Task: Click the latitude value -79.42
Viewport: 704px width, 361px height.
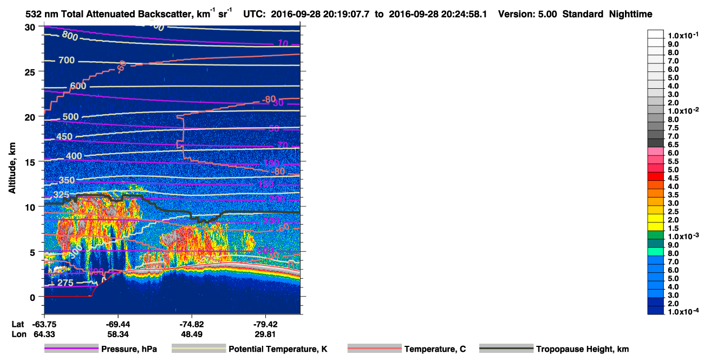Action: (x=265, y=324)
